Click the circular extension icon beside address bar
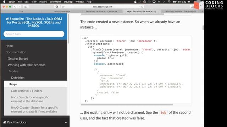Viewport: 227px width, 127px height. pyautogui.click(x=57, y=7)
